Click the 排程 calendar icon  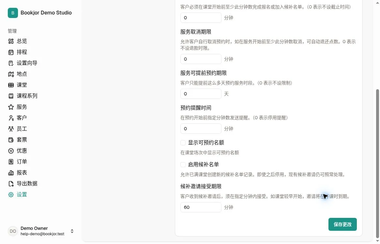coord(11,52)
